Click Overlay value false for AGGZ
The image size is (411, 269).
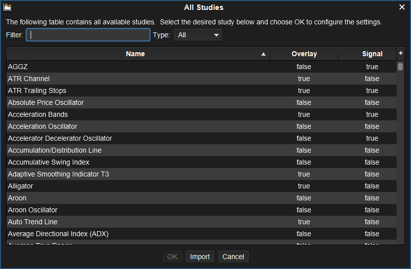(304, 67)
